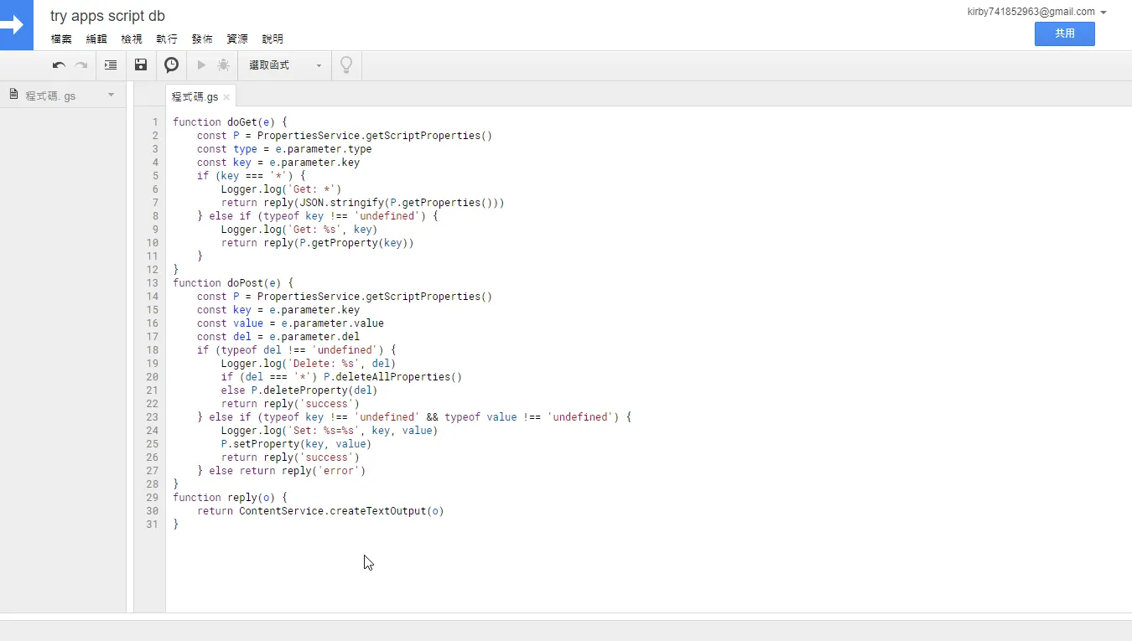Click the blue 共用 share button
This screenshot has height=641, width=1132.
pos(1064,34)
